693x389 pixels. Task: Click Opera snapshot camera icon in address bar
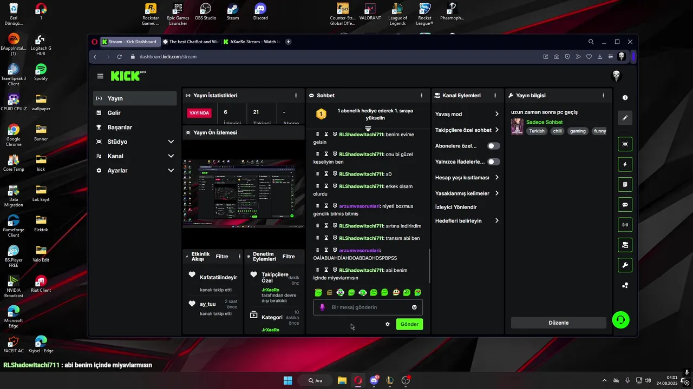point(557,57)
